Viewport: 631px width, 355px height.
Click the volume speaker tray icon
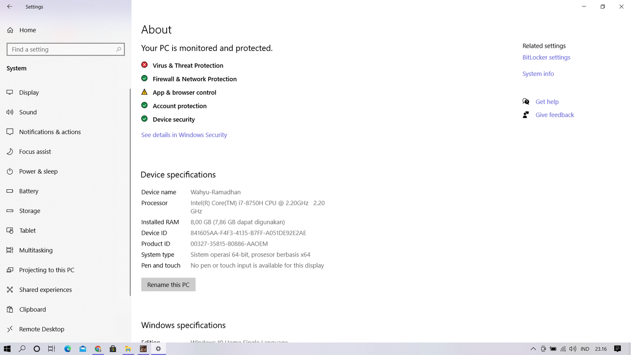(x=572, y=349)
